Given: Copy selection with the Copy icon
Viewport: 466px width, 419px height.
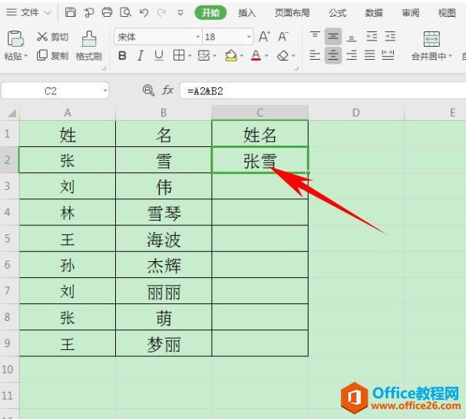Looking at the screenshot, I should tap(42, 55).
